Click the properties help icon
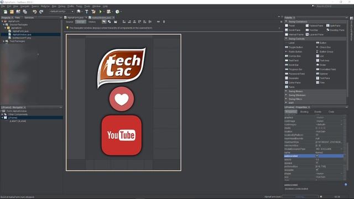 [346, 185]
